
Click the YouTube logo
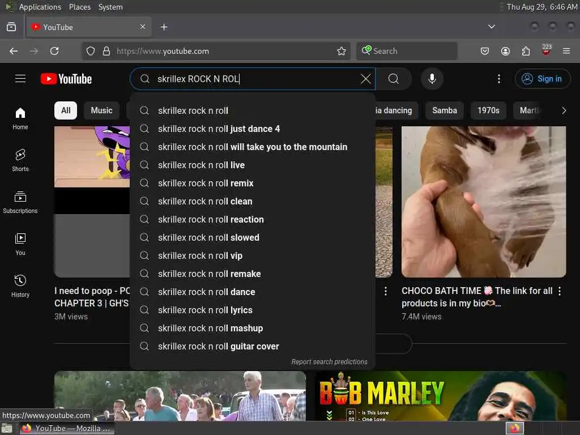66,79
